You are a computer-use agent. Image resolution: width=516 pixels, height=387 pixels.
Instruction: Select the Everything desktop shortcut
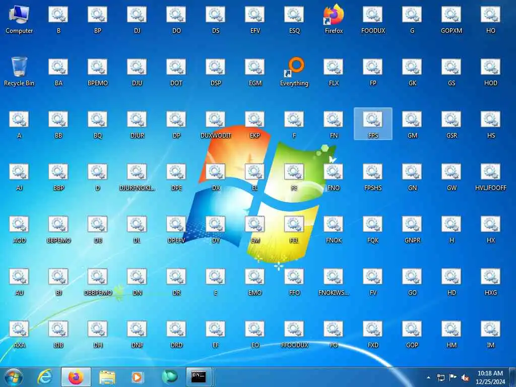coord(294,72)
